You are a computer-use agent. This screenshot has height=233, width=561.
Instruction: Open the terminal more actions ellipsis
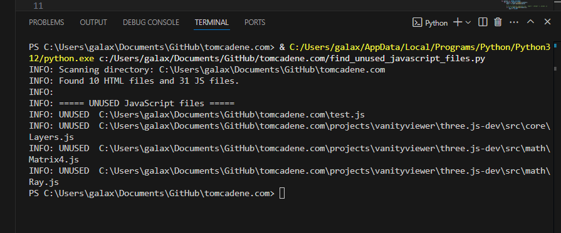[x=514, y=22]
